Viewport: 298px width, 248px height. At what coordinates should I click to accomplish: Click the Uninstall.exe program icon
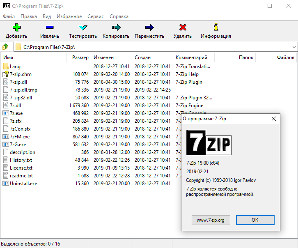[x=6, y=183]
